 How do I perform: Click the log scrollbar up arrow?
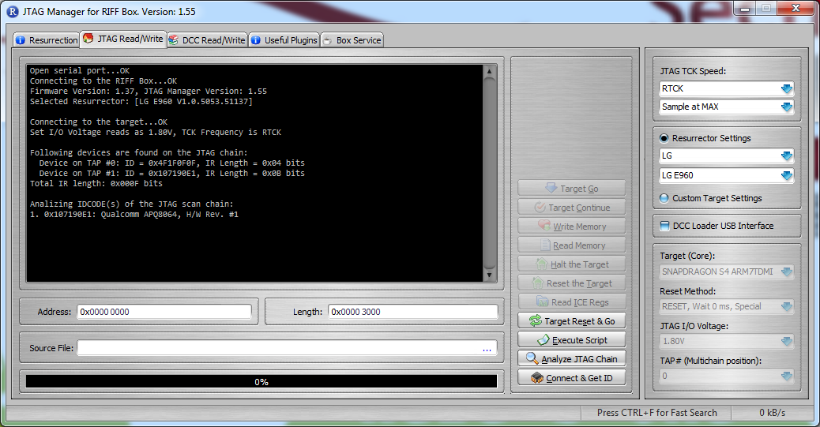point(490,71)
